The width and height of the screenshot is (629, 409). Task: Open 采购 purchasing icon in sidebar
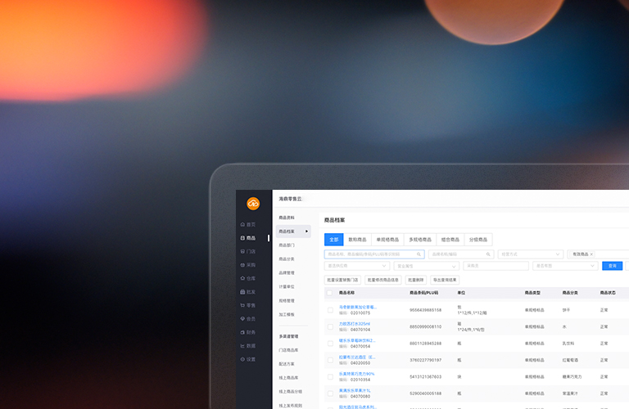coord(242,265)
